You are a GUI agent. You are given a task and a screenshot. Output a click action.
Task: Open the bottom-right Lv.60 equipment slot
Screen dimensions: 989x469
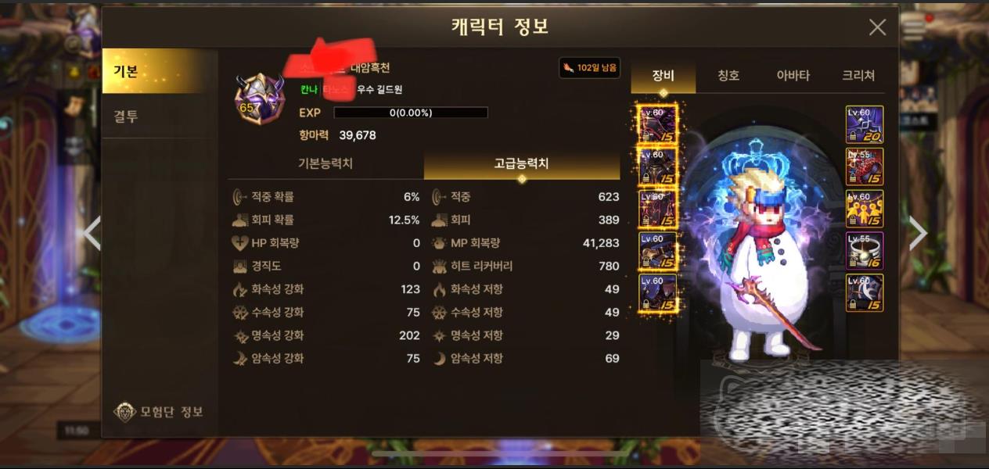[x=865, y=293]
